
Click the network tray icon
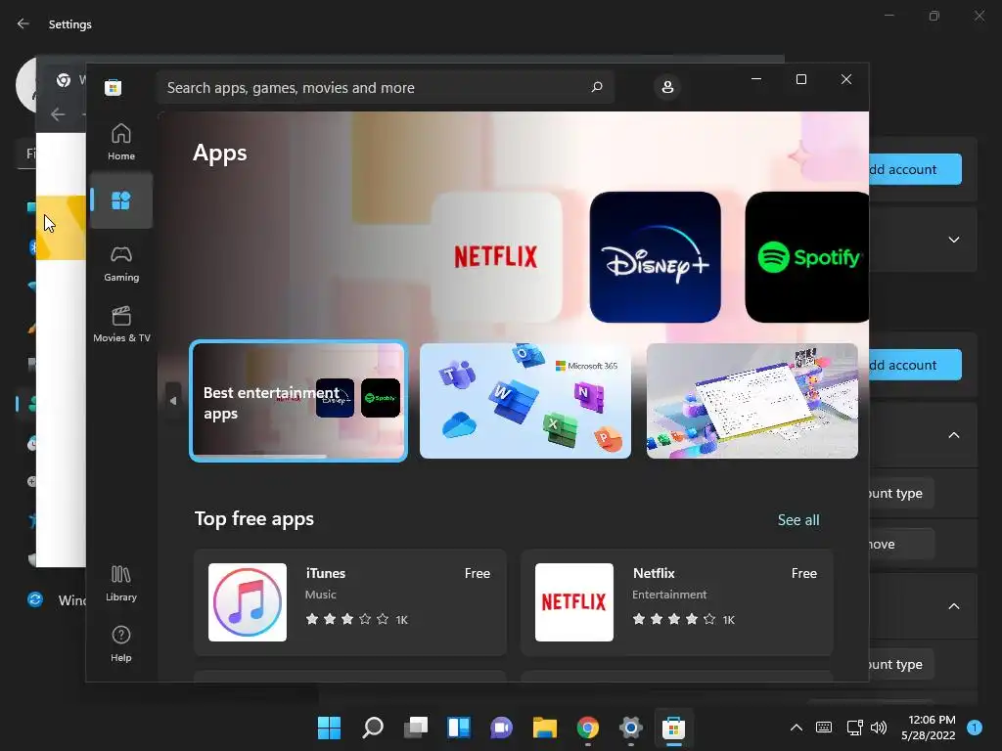point(854,728)
